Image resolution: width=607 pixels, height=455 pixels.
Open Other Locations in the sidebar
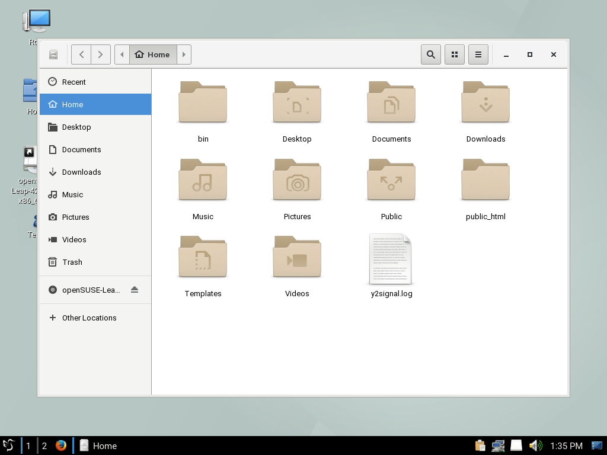89,318
